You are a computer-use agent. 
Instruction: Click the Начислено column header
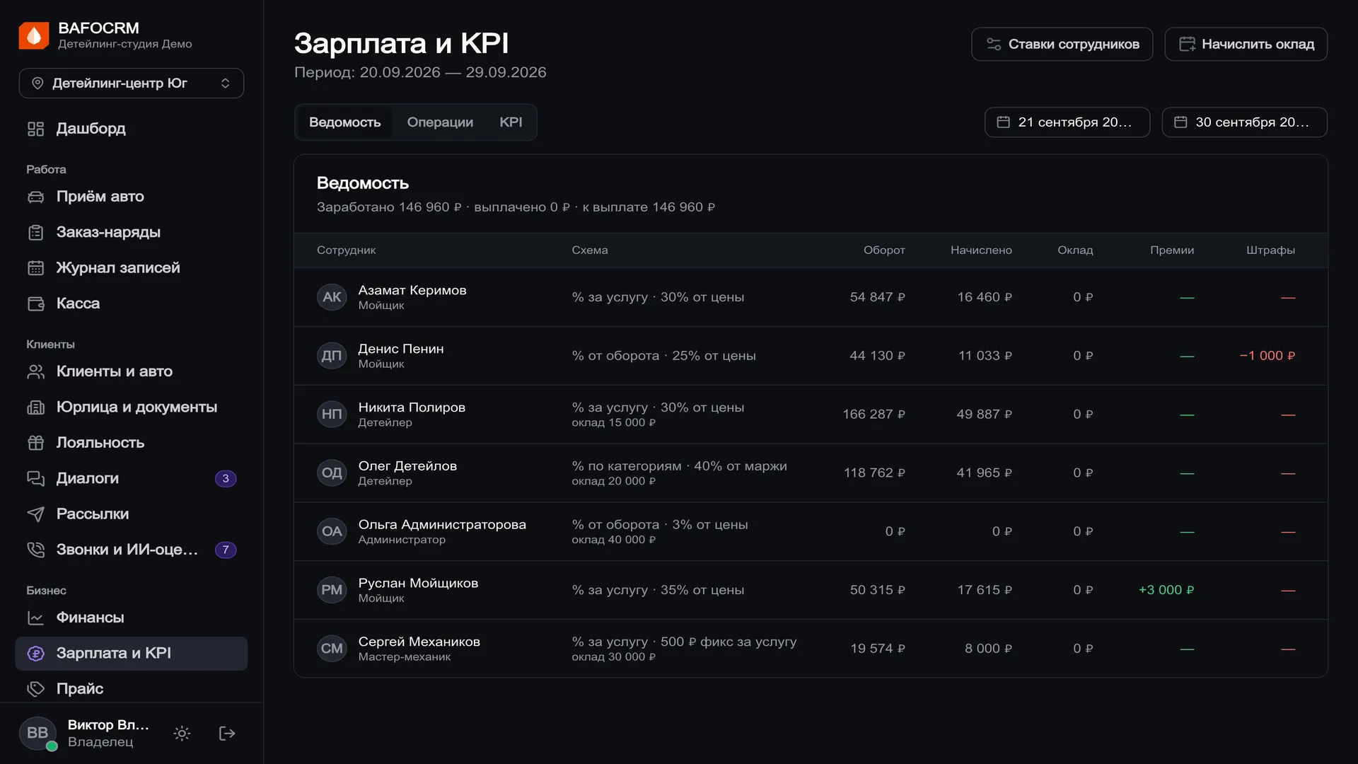[981, 250]
